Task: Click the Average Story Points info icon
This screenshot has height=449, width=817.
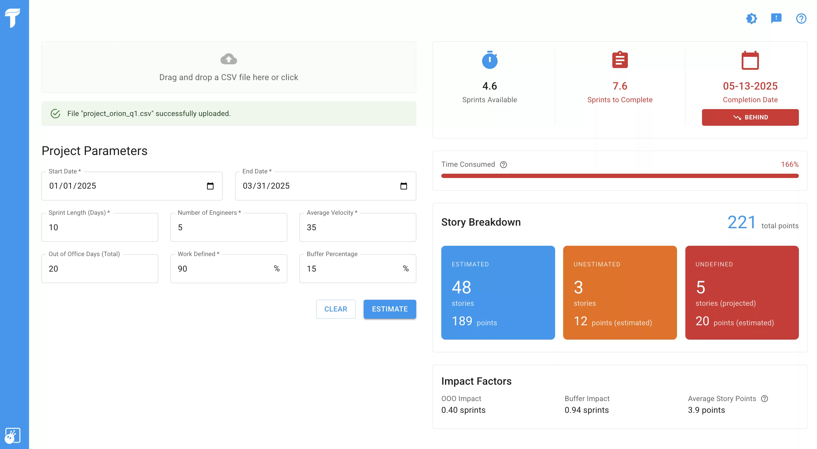Action: tap(764, 399)
